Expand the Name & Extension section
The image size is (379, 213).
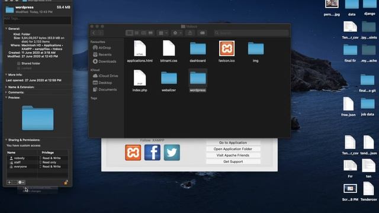pyautogui.click(x=6, y=87)
